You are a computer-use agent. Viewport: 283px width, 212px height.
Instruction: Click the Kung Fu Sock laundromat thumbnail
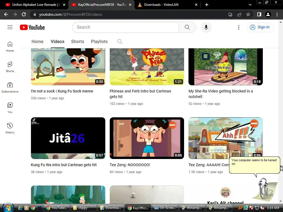point(68,67)
